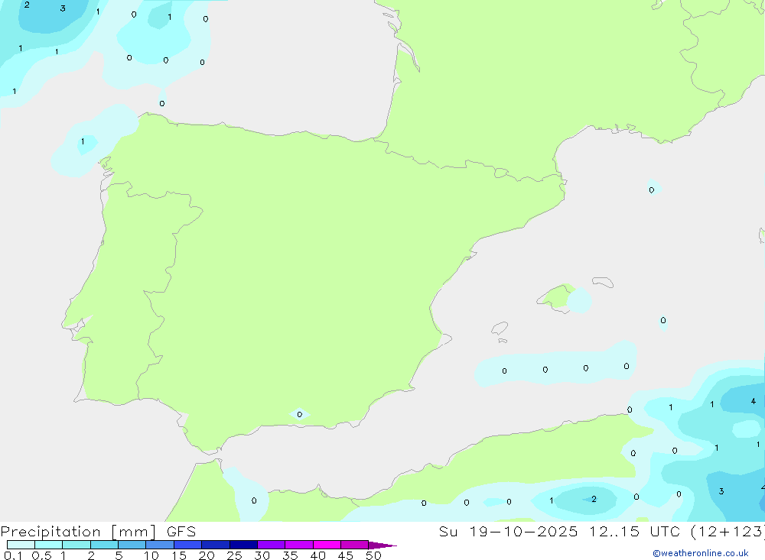This screenshot has height=560, width=765.
Task: Click the legend label '0.5'
Action: (x=41, y=555)
